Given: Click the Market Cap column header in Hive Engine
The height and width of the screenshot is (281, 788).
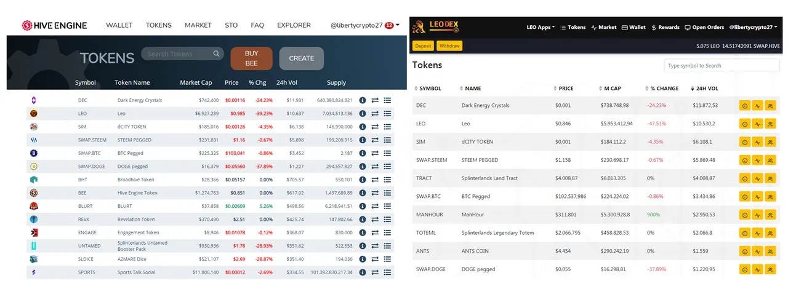Looking at the screenshot, I should pos(196,82).
